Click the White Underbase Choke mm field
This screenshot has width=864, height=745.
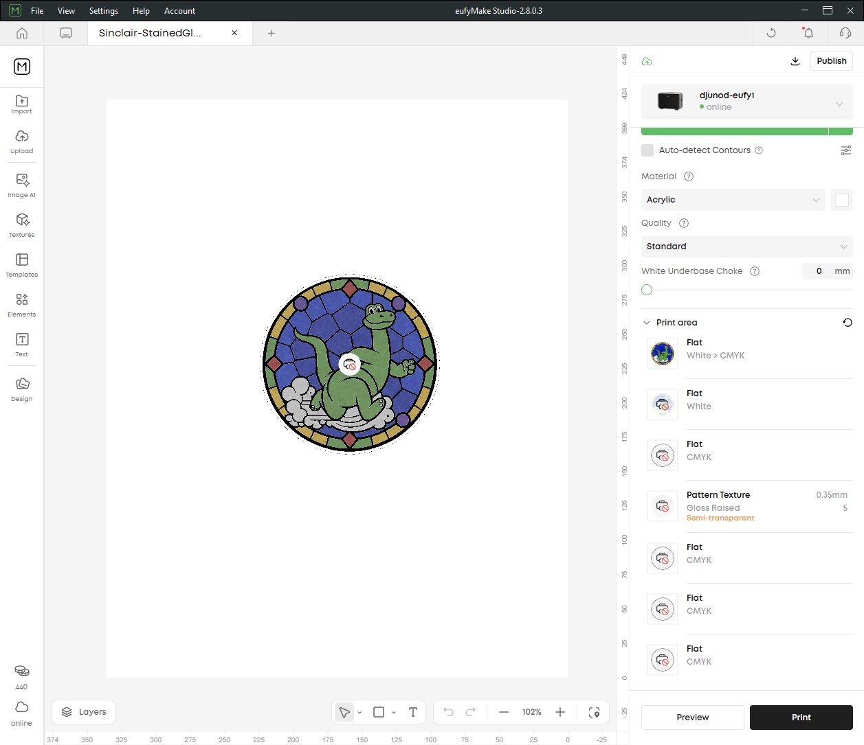[828, 271]
